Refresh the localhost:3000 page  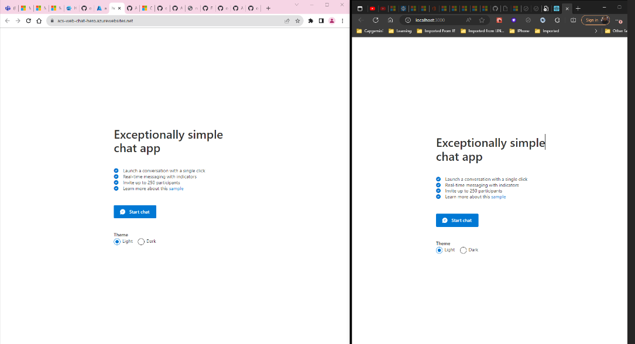375,20
